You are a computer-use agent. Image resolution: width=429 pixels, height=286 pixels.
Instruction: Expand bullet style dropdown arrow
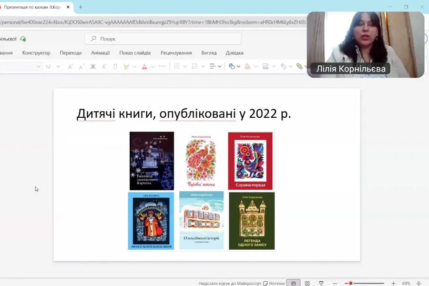point(185,67)
